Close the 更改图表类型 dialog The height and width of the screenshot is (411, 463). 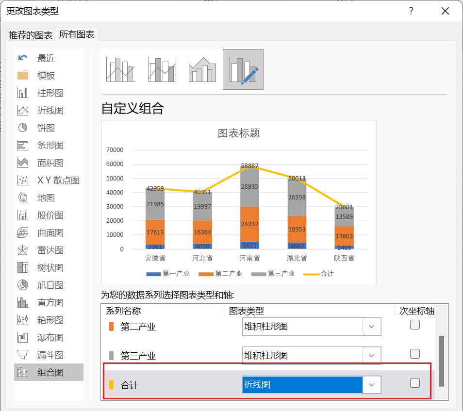point(445,11)
